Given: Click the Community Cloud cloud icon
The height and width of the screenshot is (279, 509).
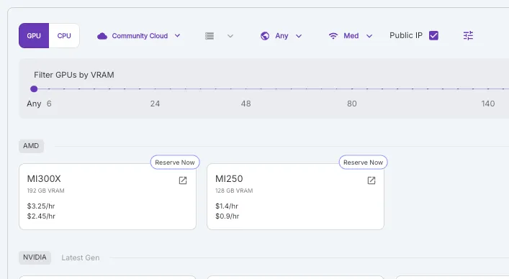Looking at the screenshot, I should [102, 36].
